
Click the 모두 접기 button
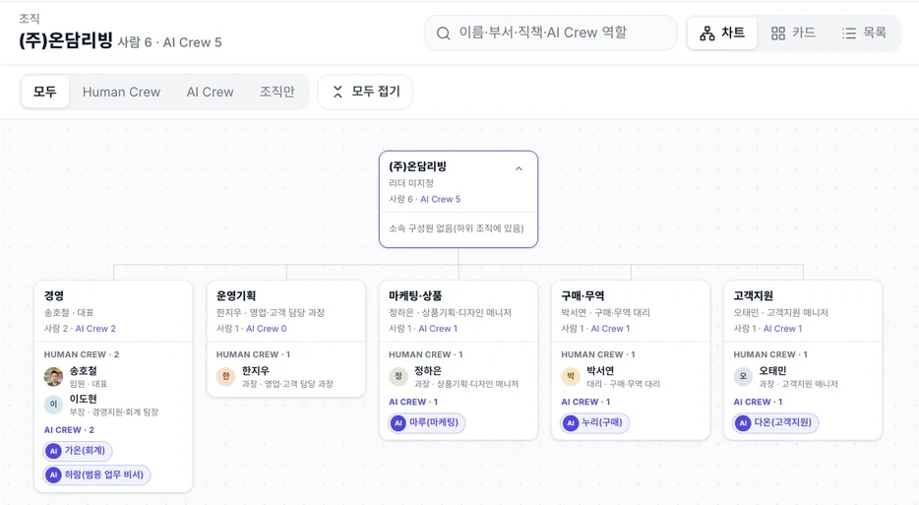[x=365, y=92]
